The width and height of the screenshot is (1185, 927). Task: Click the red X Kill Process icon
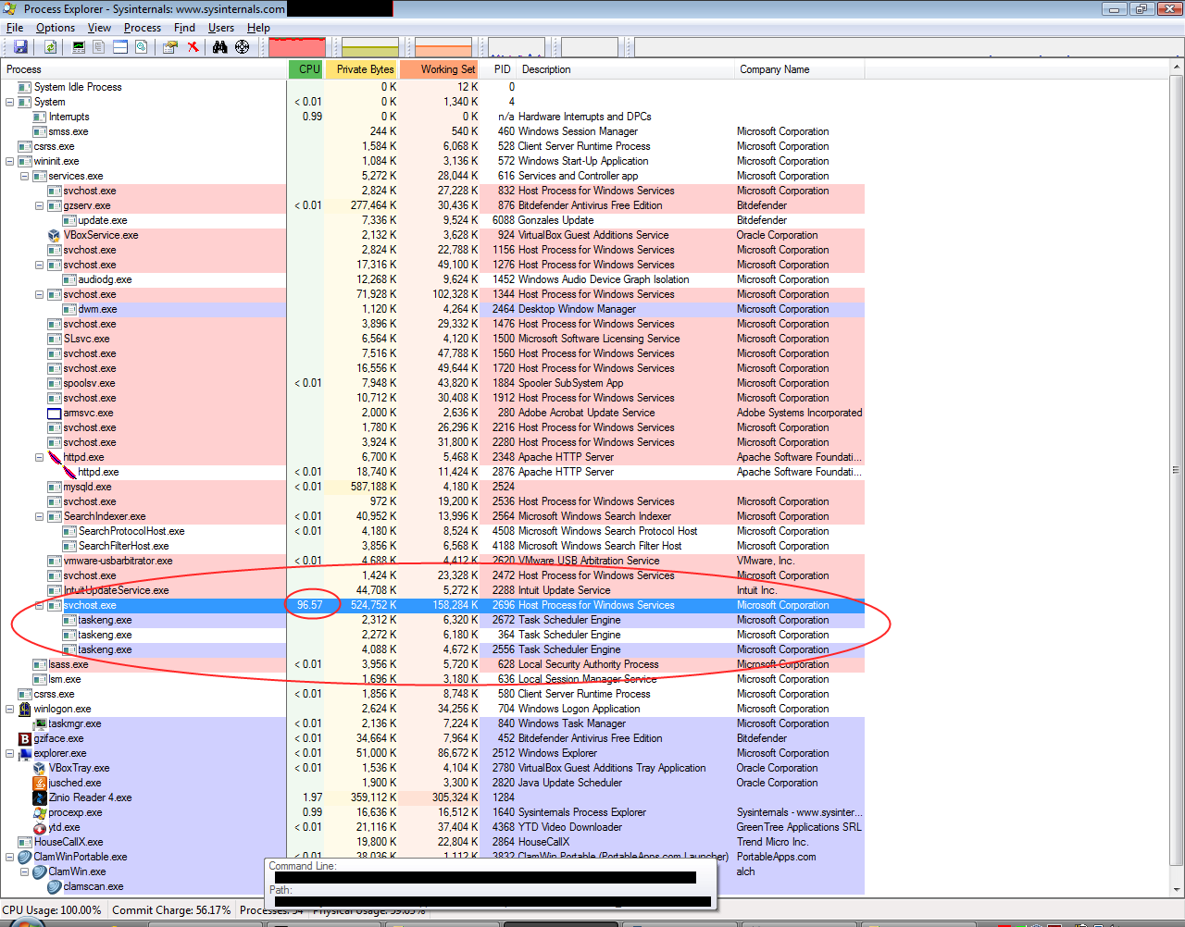point(193,46)
